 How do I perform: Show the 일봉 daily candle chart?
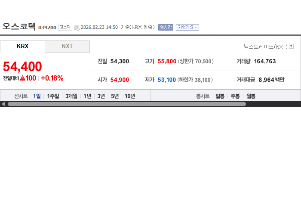point(220,96)
